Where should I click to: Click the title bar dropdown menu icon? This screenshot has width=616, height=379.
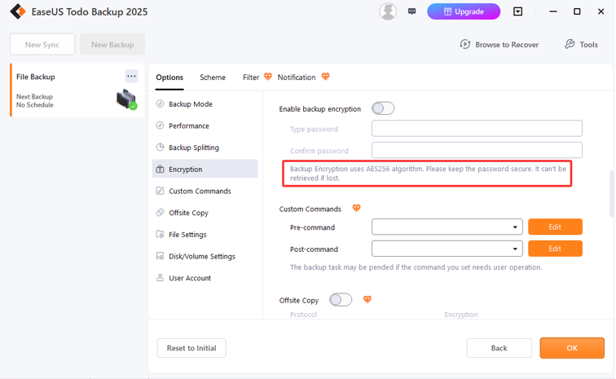(518, 11)
